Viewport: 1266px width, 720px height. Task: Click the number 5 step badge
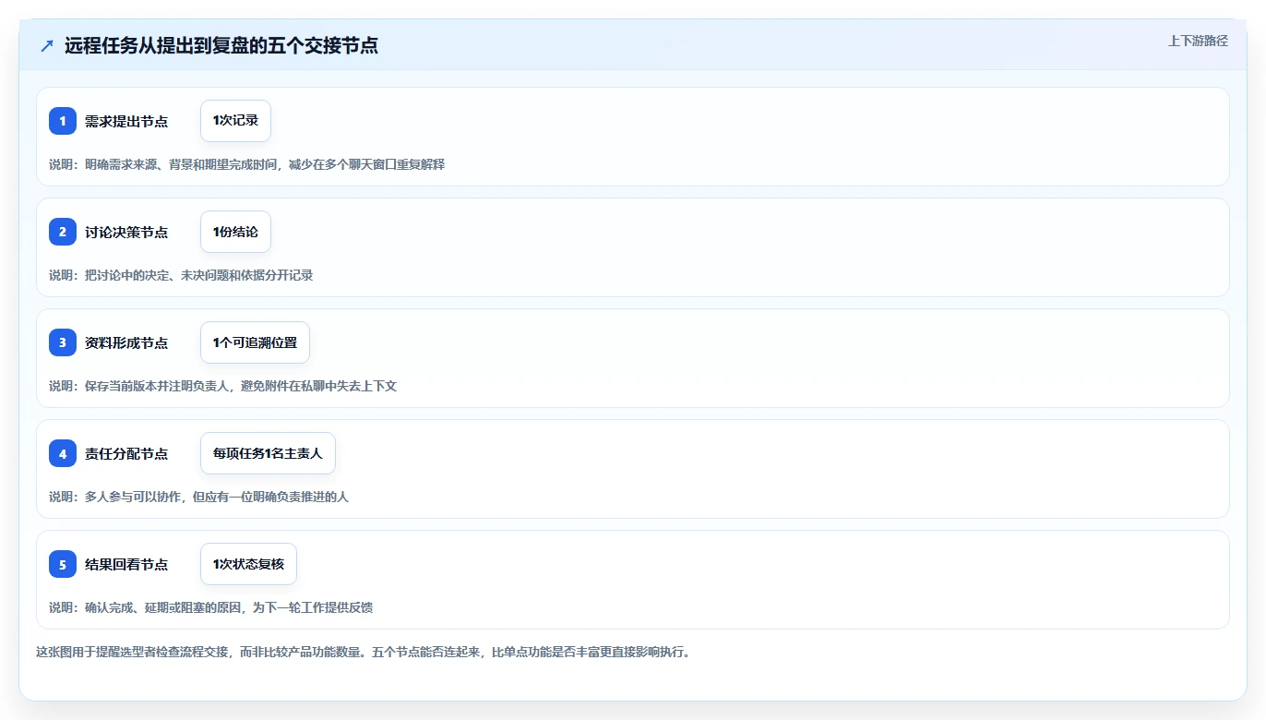tap(63, 564)
